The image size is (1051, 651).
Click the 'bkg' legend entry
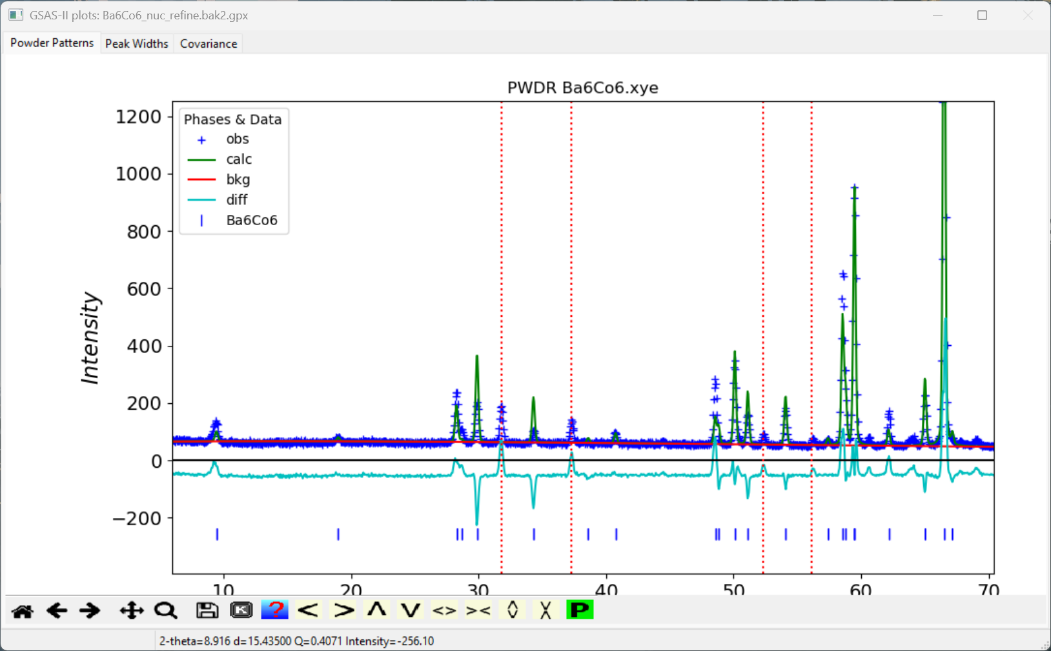pos(238,179)
